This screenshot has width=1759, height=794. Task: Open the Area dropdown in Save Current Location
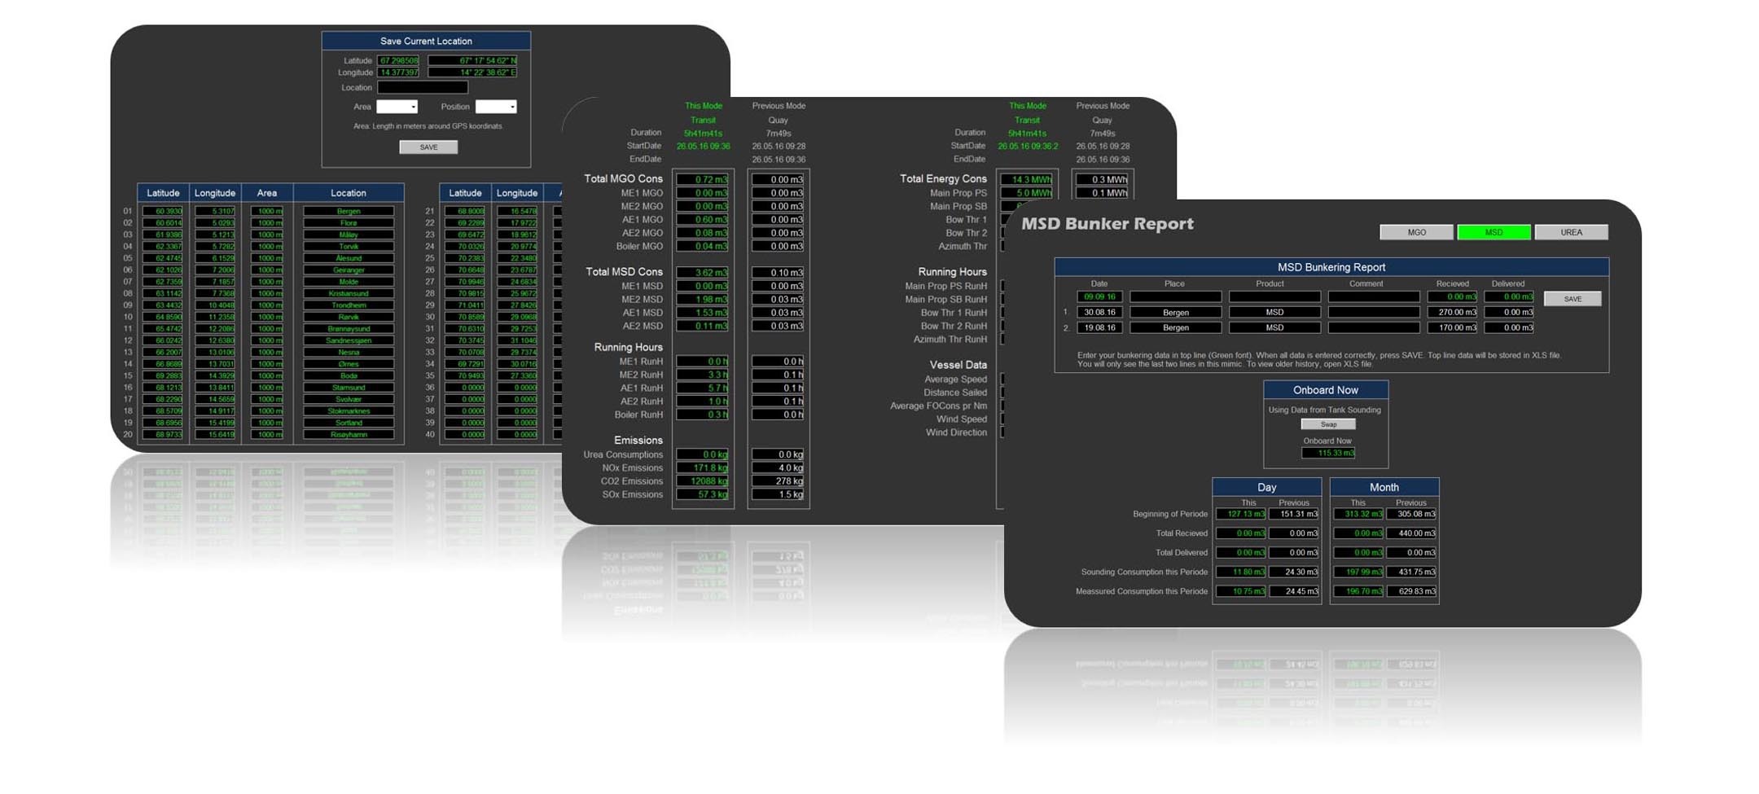click(x=397, y=107)
